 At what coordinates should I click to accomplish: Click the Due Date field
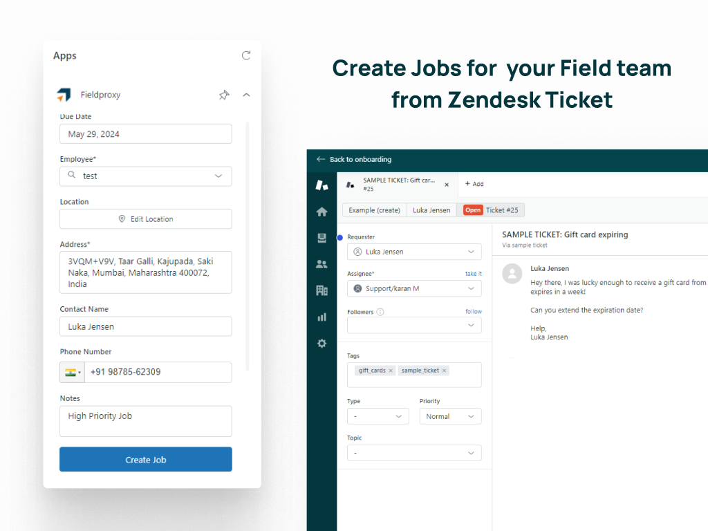coord(146,134)
